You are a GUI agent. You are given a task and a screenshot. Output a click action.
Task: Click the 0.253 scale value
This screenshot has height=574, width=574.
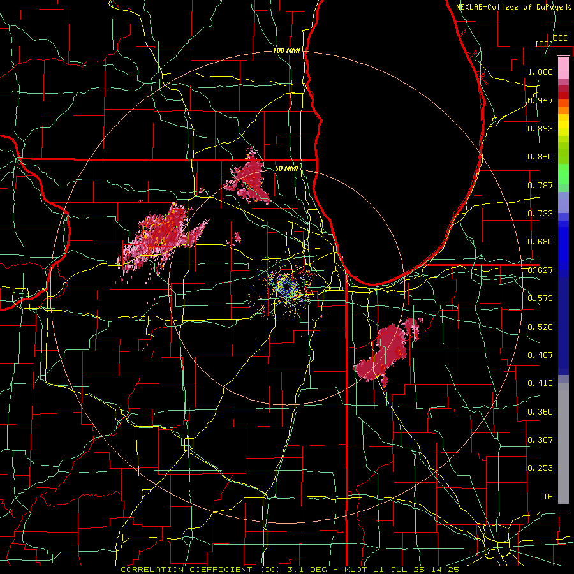(540, 468)
